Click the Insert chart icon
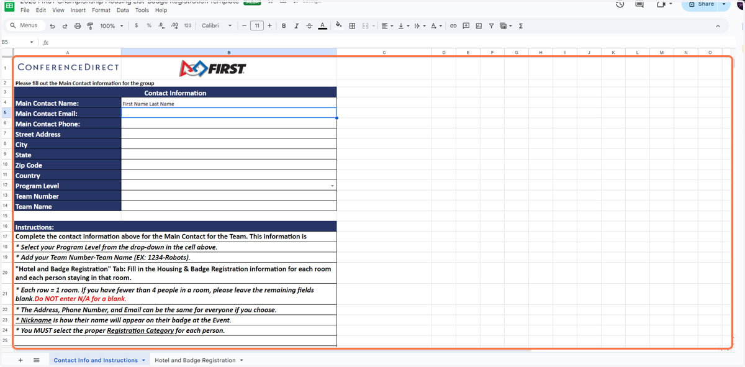Screen dimensions: 745x367 479,26
